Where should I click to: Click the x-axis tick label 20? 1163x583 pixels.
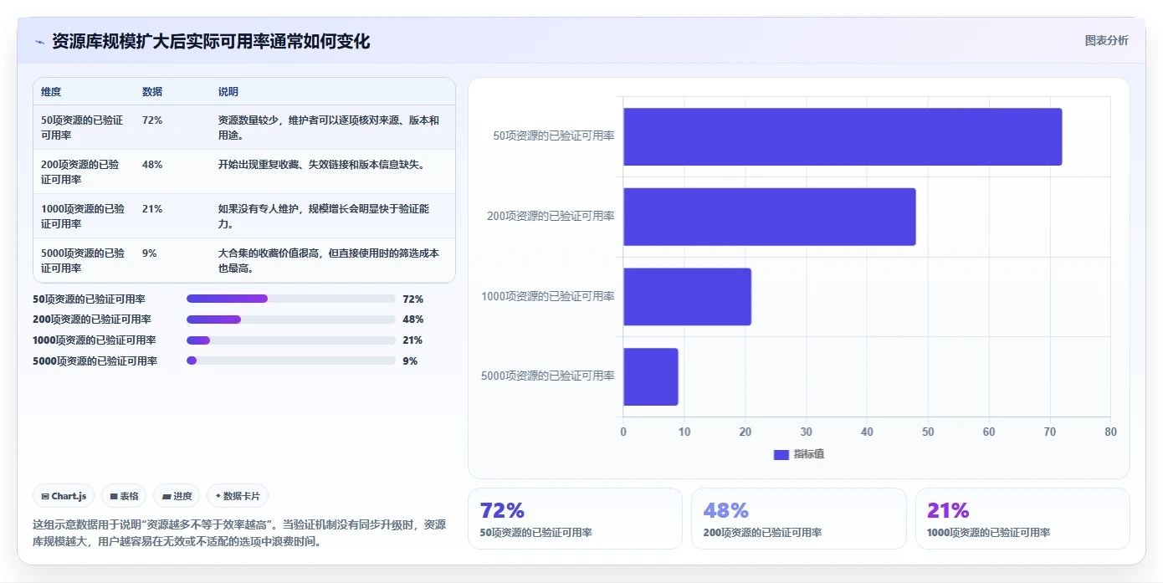(x=745, y=432)
